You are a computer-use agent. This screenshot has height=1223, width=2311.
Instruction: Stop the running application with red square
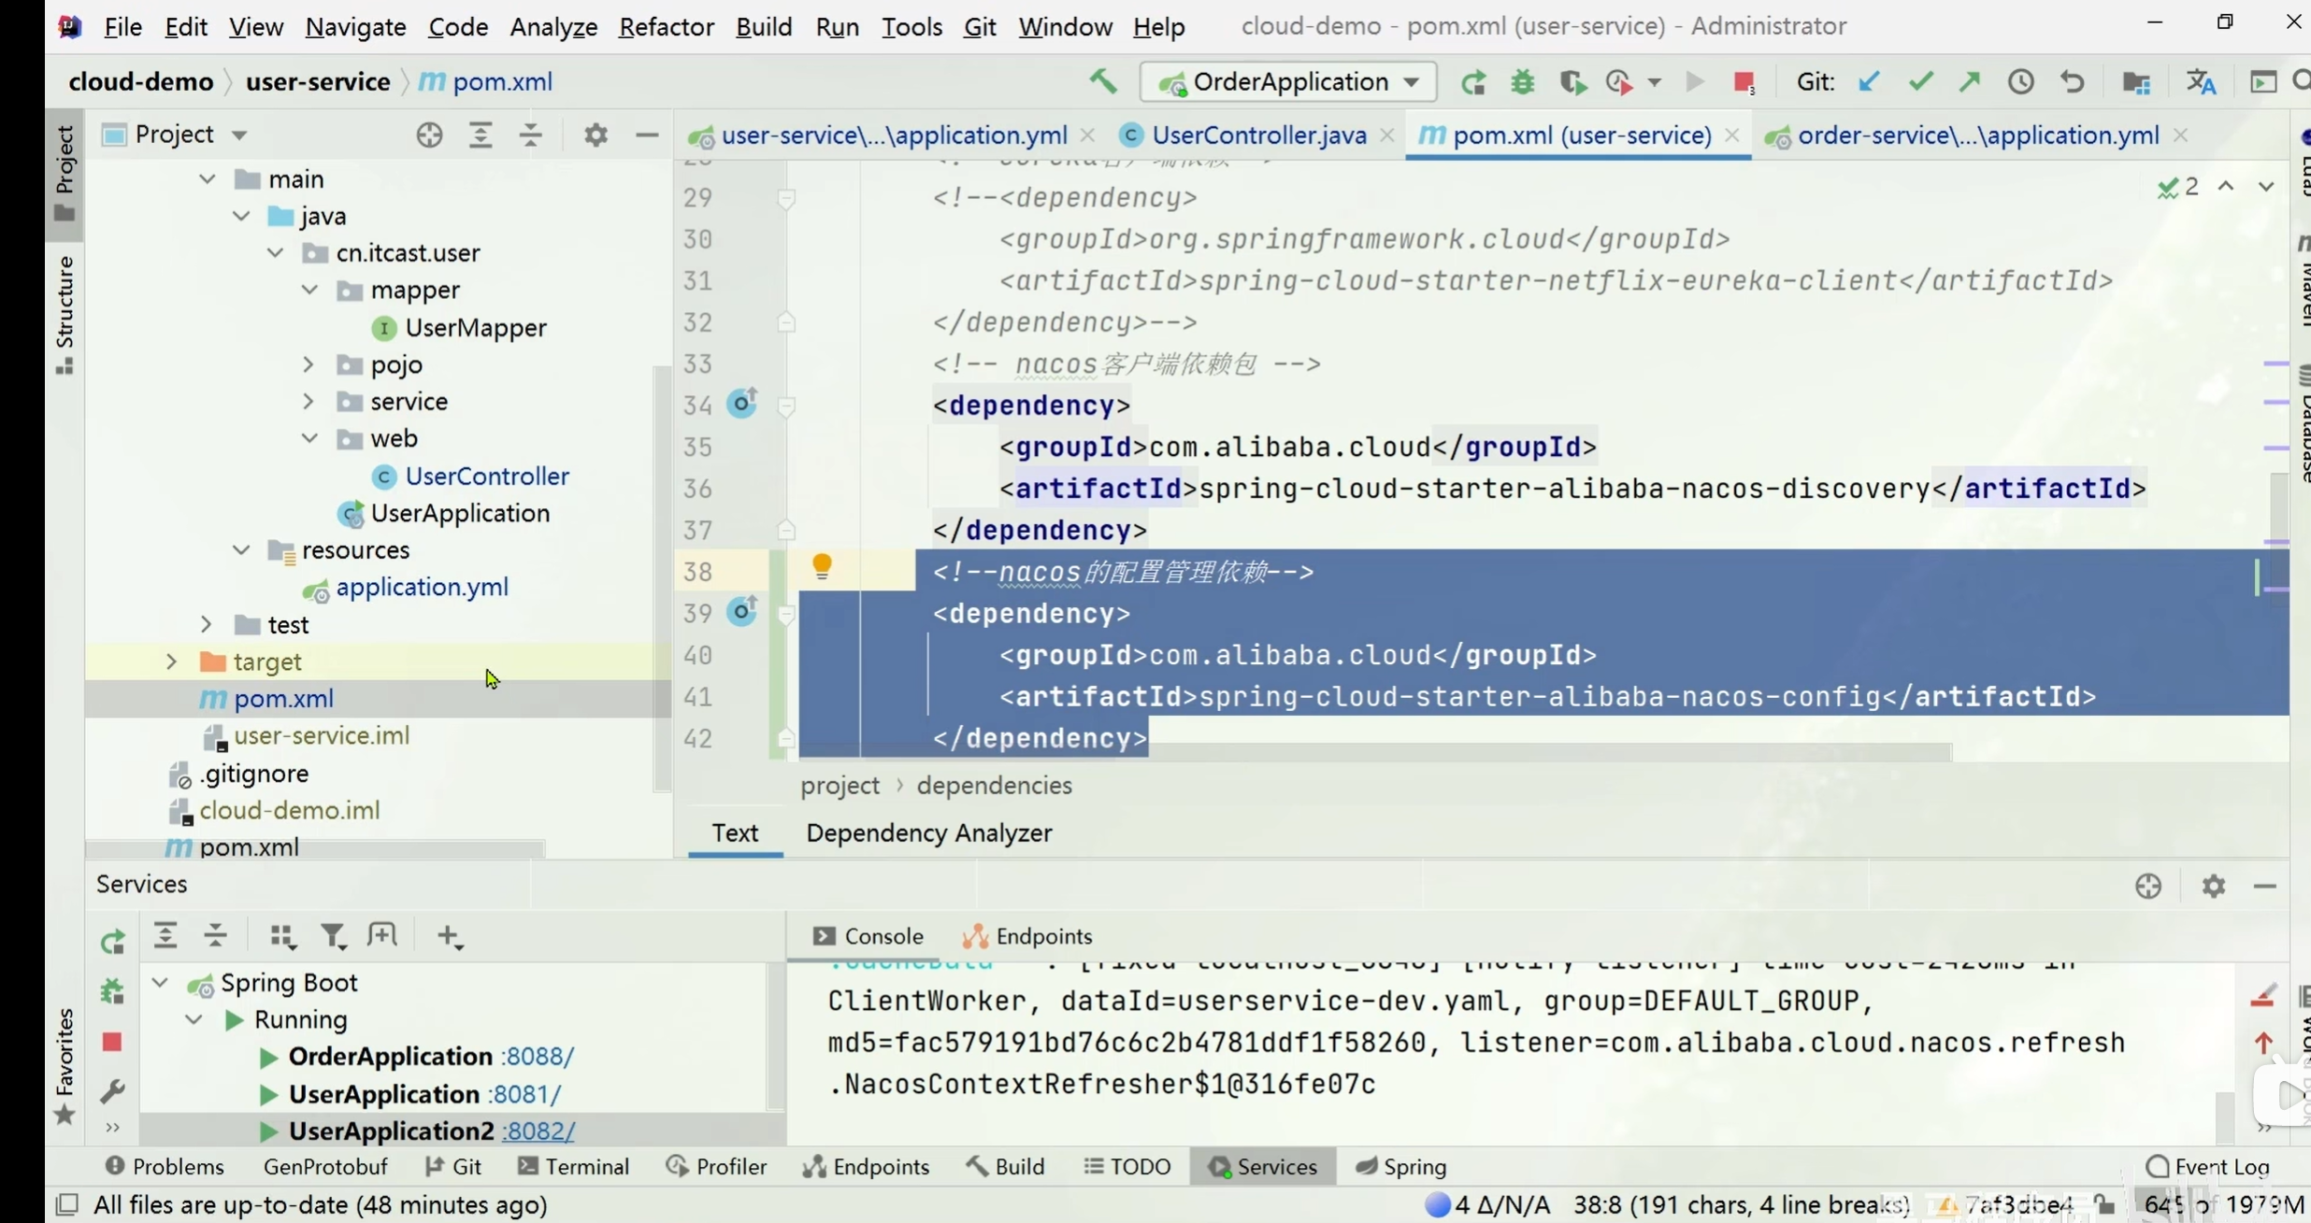1743,82
